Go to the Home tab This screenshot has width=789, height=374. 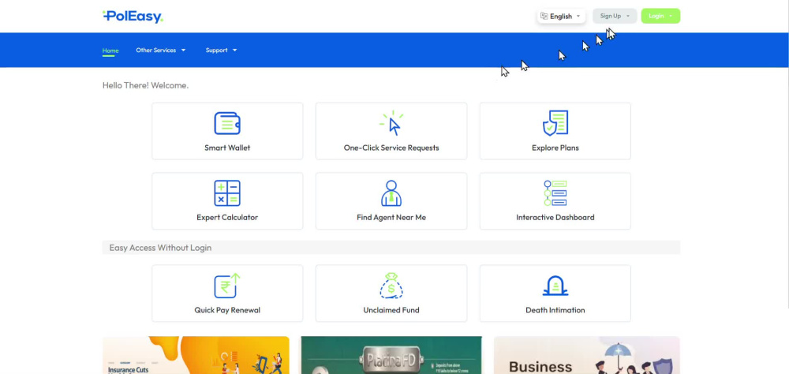110,50
